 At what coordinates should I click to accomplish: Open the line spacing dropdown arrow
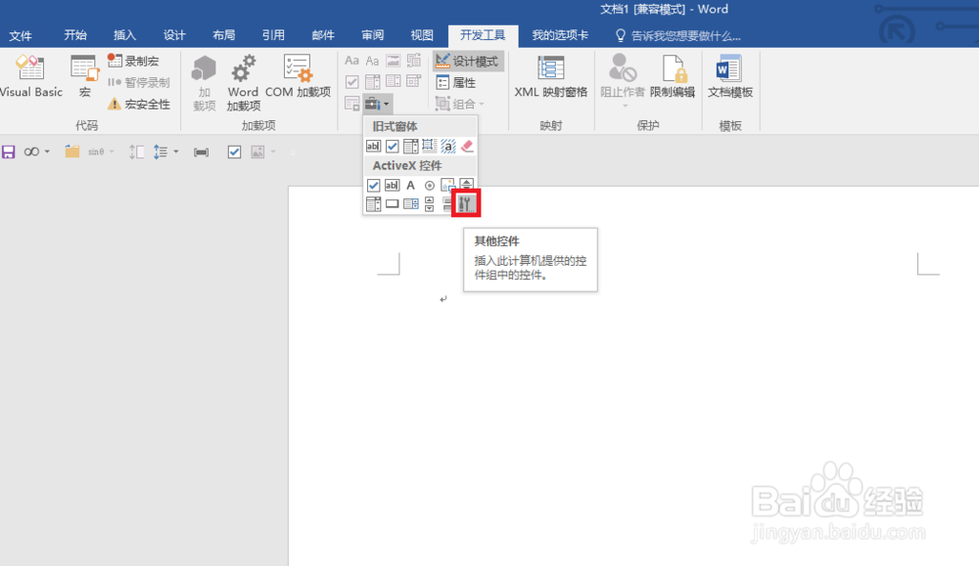point(176,152)
